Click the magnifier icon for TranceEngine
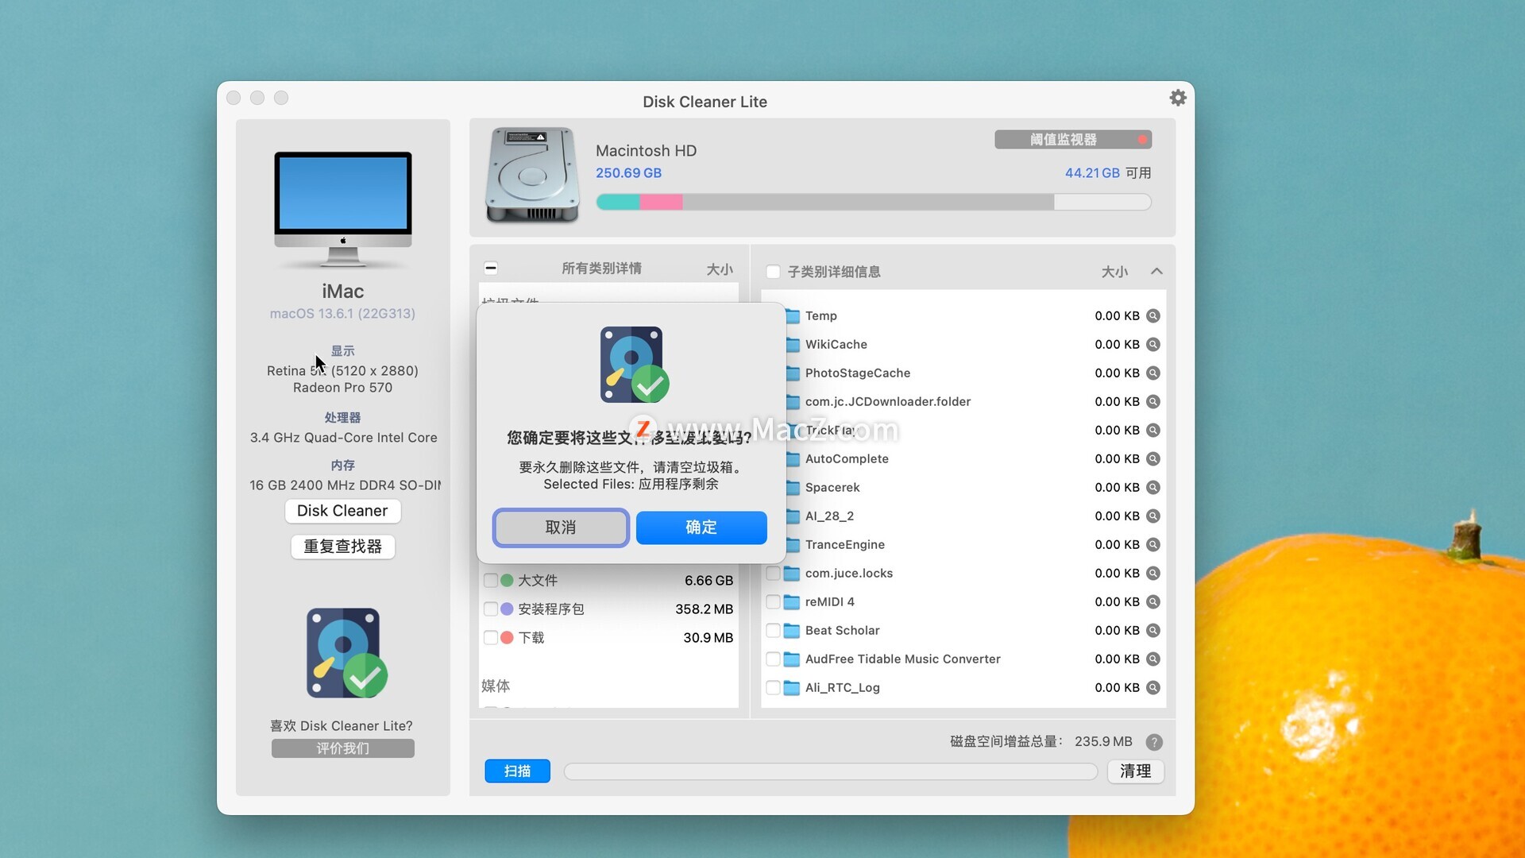The width and height of the screenshot is (1525, 858). tap(1153, 545)
